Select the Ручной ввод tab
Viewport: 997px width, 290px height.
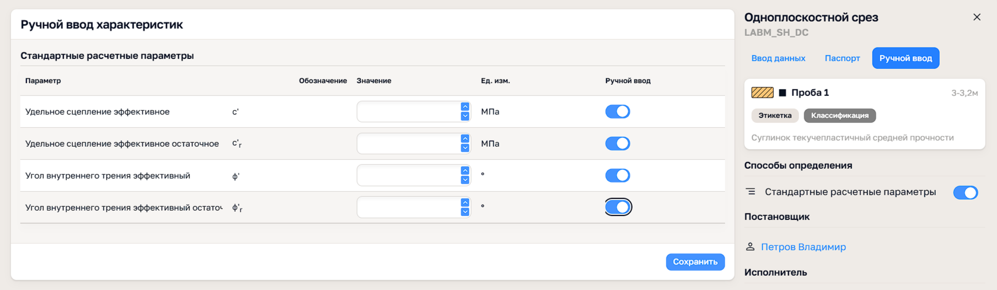pos(905,58)
